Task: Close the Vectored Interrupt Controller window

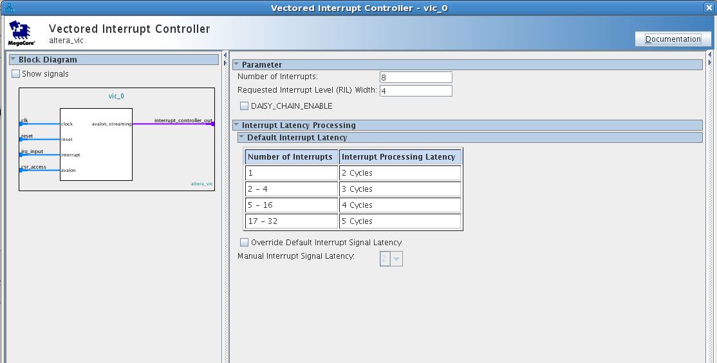Action: click(x=710, y=7)
